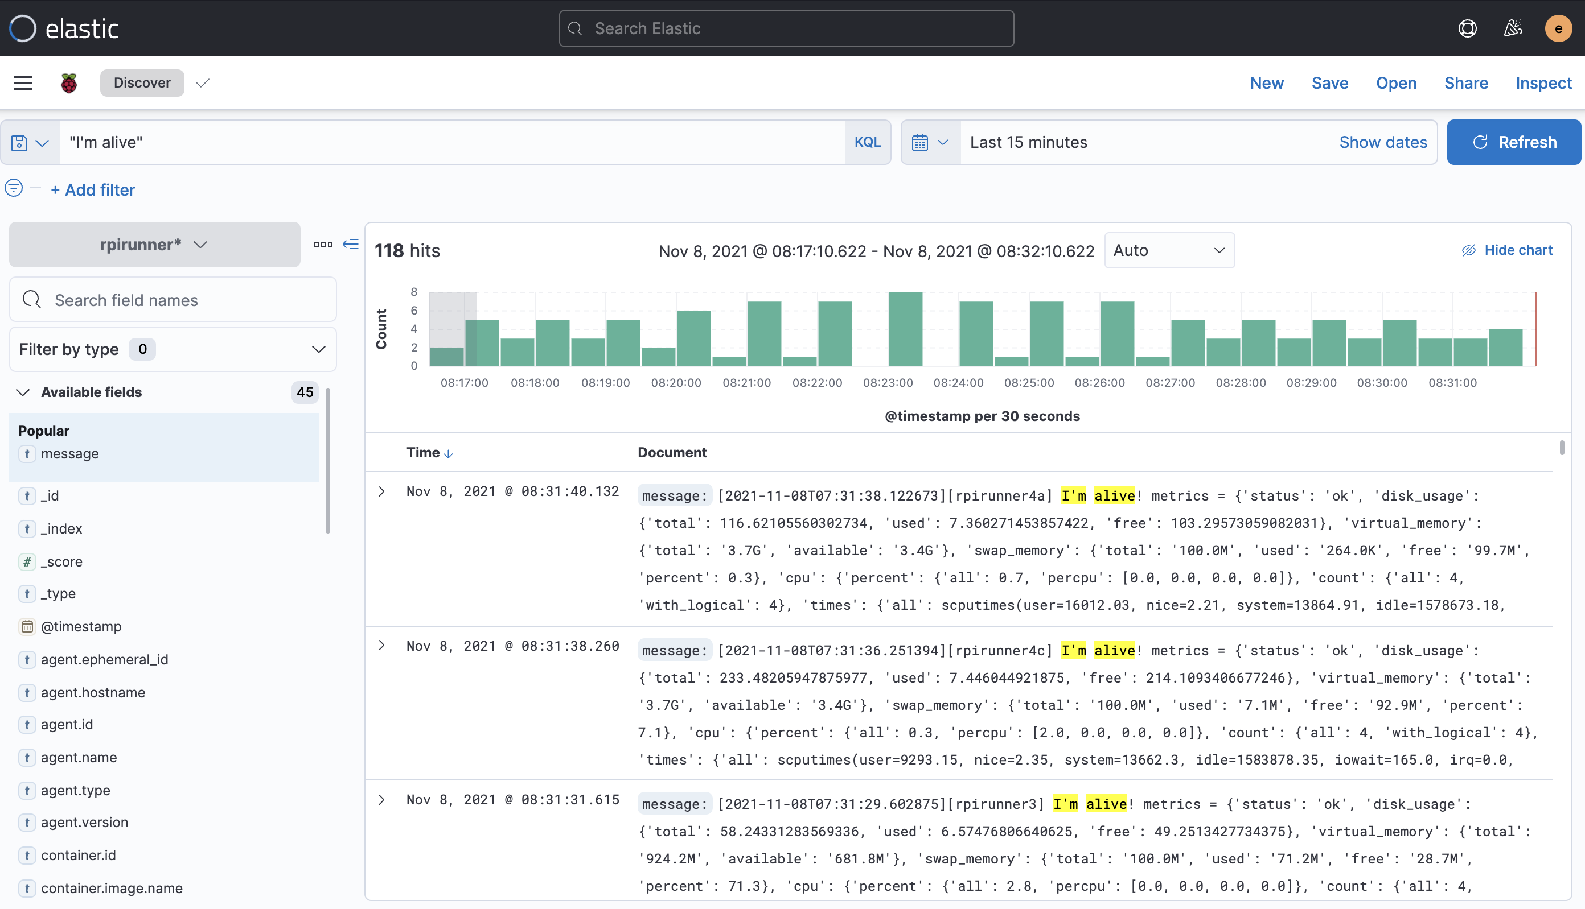Screen dimensions: 1585x909
Task: Select the _type field
Action: 58,594
